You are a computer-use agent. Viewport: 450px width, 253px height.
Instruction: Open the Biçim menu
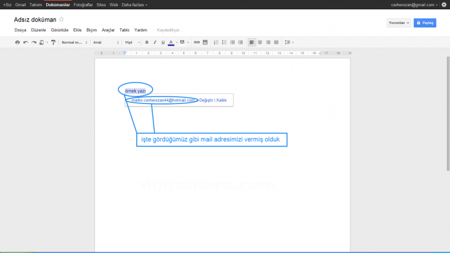(x=92, y=30)
